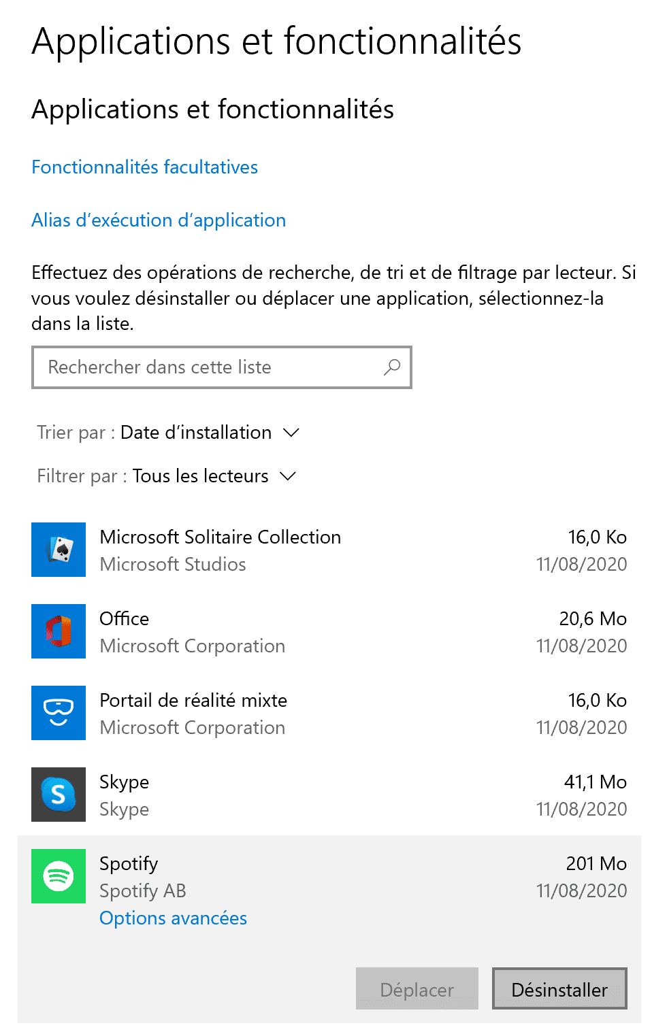This screenshot has width=652, height=1034.
Task: Click the Désinstaller button for Spotify
Action: pos(559,988)
